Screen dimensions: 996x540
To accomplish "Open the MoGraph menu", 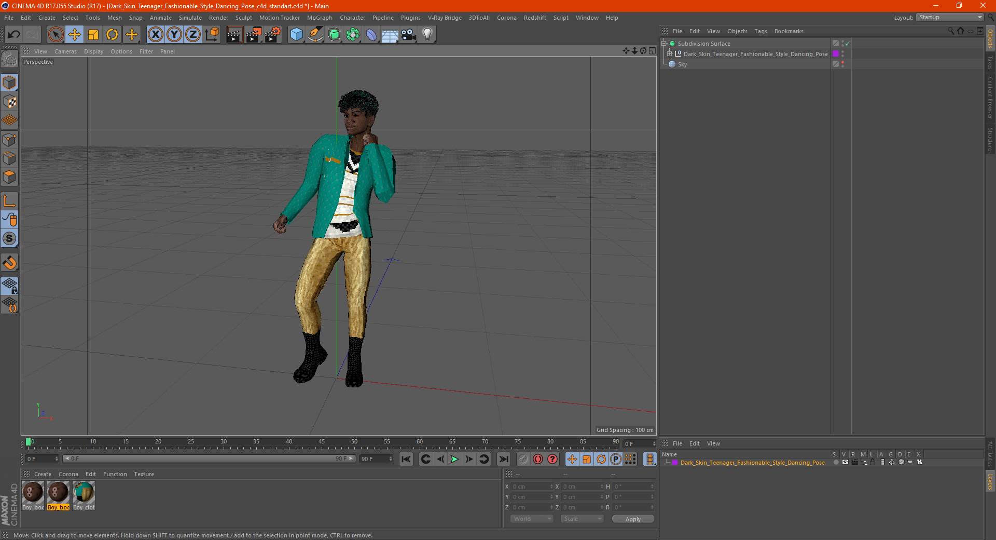I will pos(320,18).
